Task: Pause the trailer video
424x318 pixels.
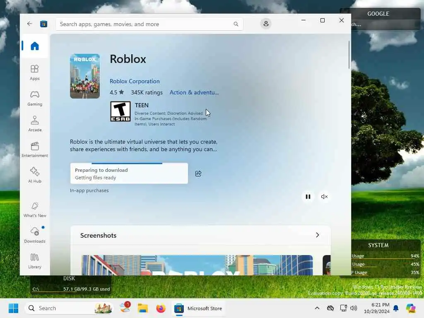Action: (308, 197)
